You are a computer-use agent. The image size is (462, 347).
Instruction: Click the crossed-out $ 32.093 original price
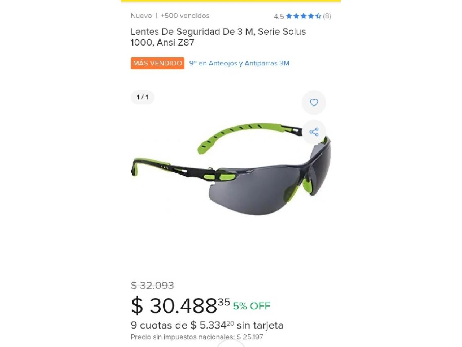[x=152, y=286]
